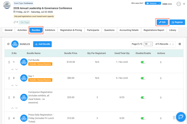Image resolution: width=187 pixels, height=124 pixels.
Task: Move Companion Registration bundle up
Action: [x=12, y=108]
